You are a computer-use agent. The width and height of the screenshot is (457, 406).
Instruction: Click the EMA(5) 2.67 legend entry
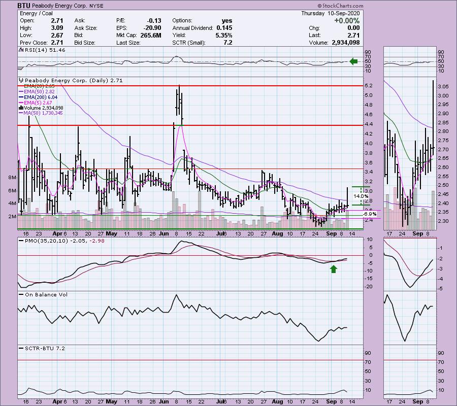tap(35, 103)
